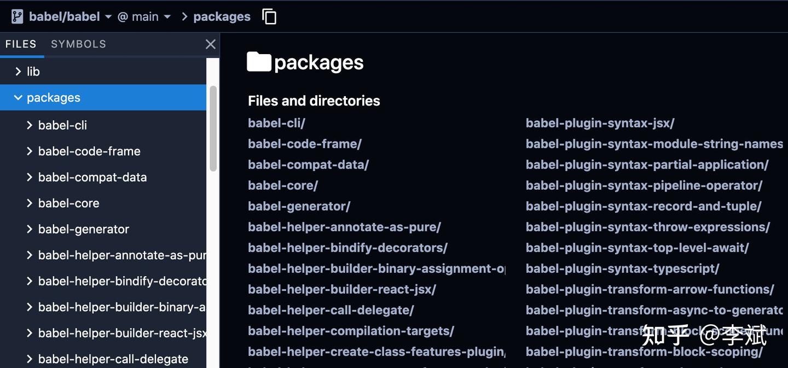This screenshot has height=368, width=788.
Task: Select the FILES tab
Action: coord(21,44)
